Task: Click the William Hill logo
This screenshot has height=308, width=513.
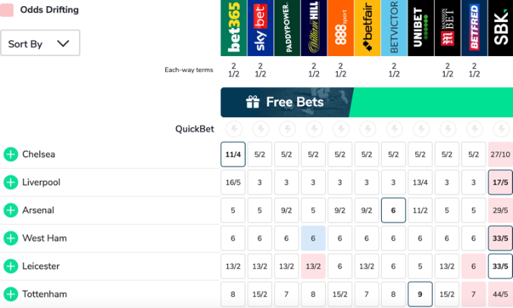Action: 313,28
